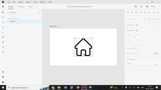Click Align Center horizontally icon
Screen dimensions: 161x90
point(149,12)
